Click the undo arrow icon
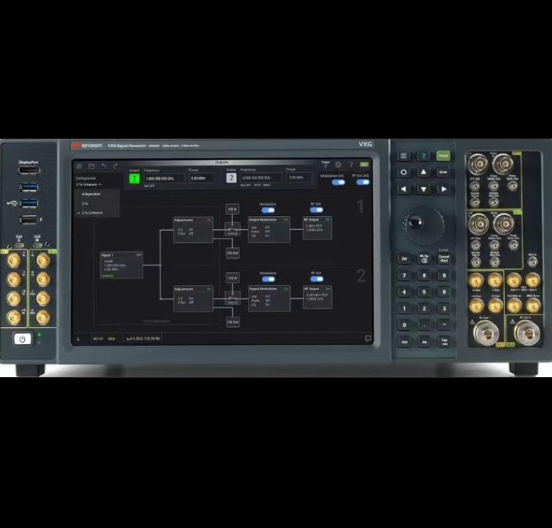The width and height of the screenshot is (552, 528). (x=103, y=167)
